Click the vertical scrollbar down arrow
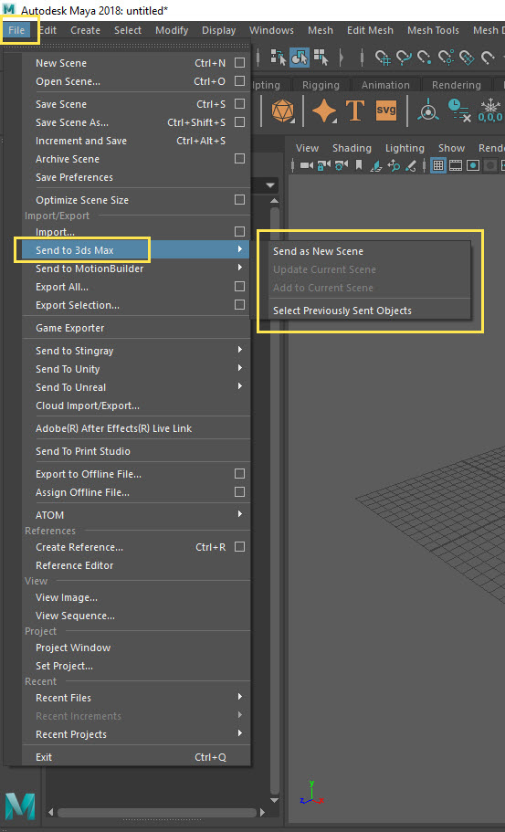 tap(274, 800)
